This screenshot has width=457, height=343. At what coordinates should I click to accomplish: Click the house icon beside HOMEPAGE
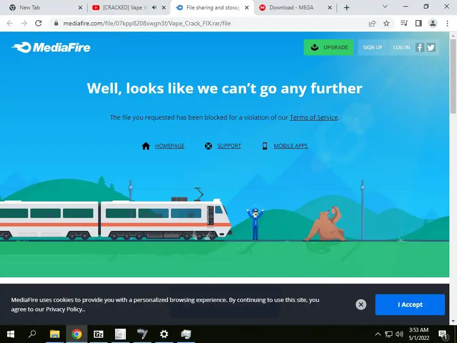(x=146, y=146)
